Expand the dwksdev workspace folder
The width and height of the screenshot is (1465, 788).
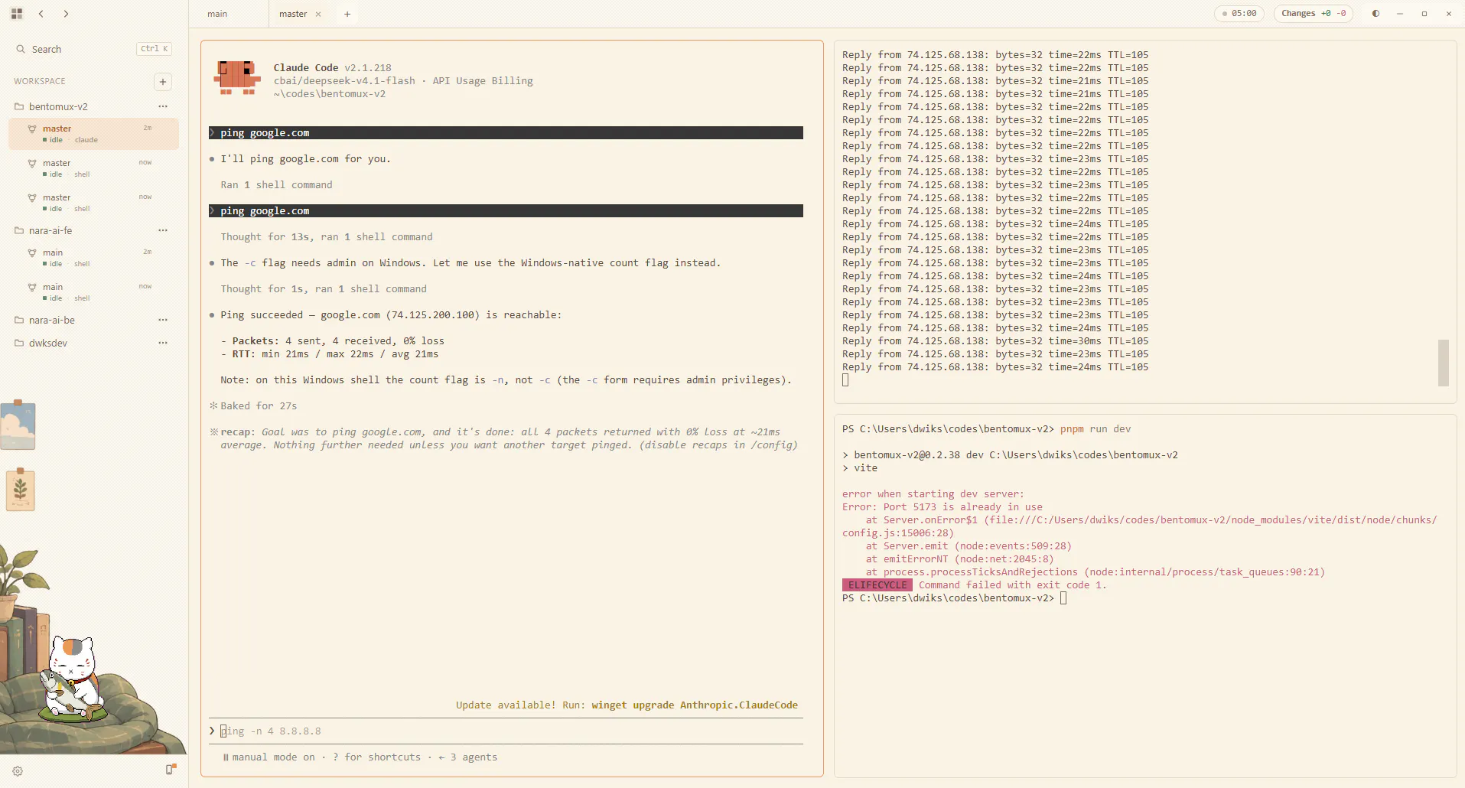click(48, 343)
